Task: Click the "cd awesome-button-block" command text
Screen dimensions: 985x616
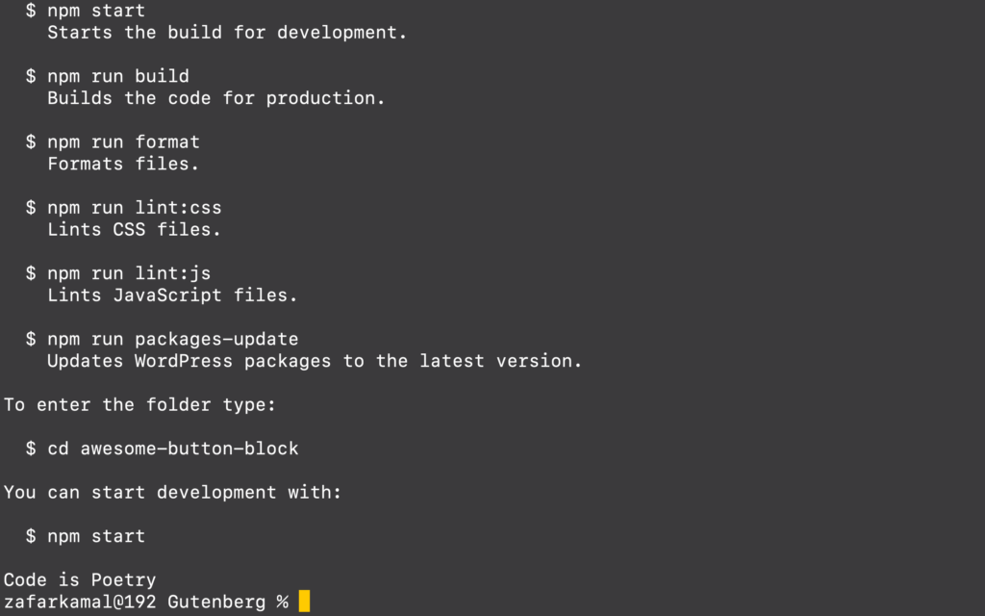Action: point(173,449)
